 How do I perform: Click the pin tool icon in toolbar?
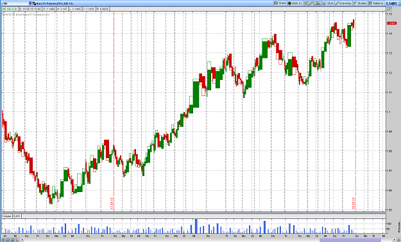click(x=311, y=3)
